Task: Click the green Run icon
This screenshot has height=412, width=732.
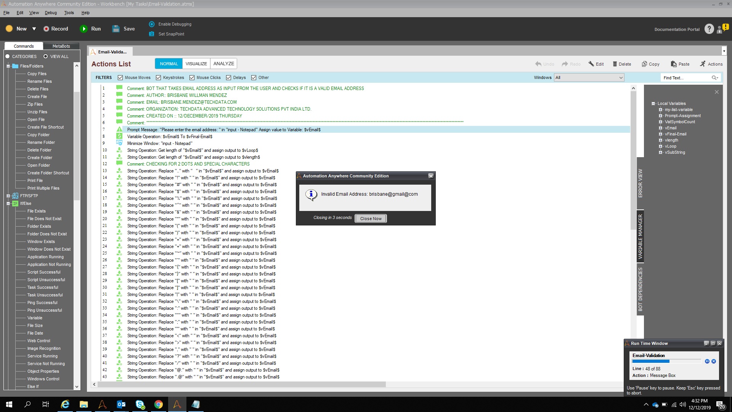Action: click(x=83, y=29)
